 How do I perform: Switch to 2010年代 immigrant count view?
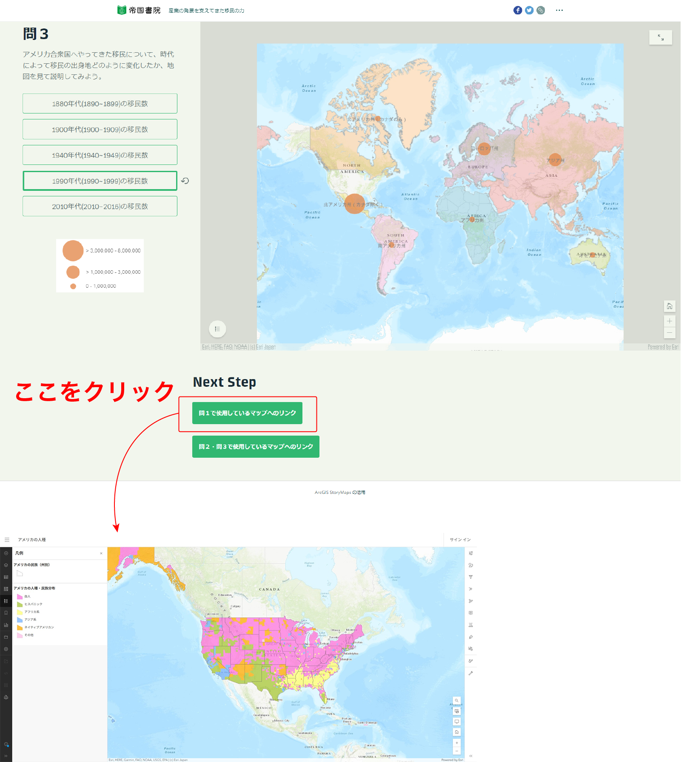(x=100, y=206)
